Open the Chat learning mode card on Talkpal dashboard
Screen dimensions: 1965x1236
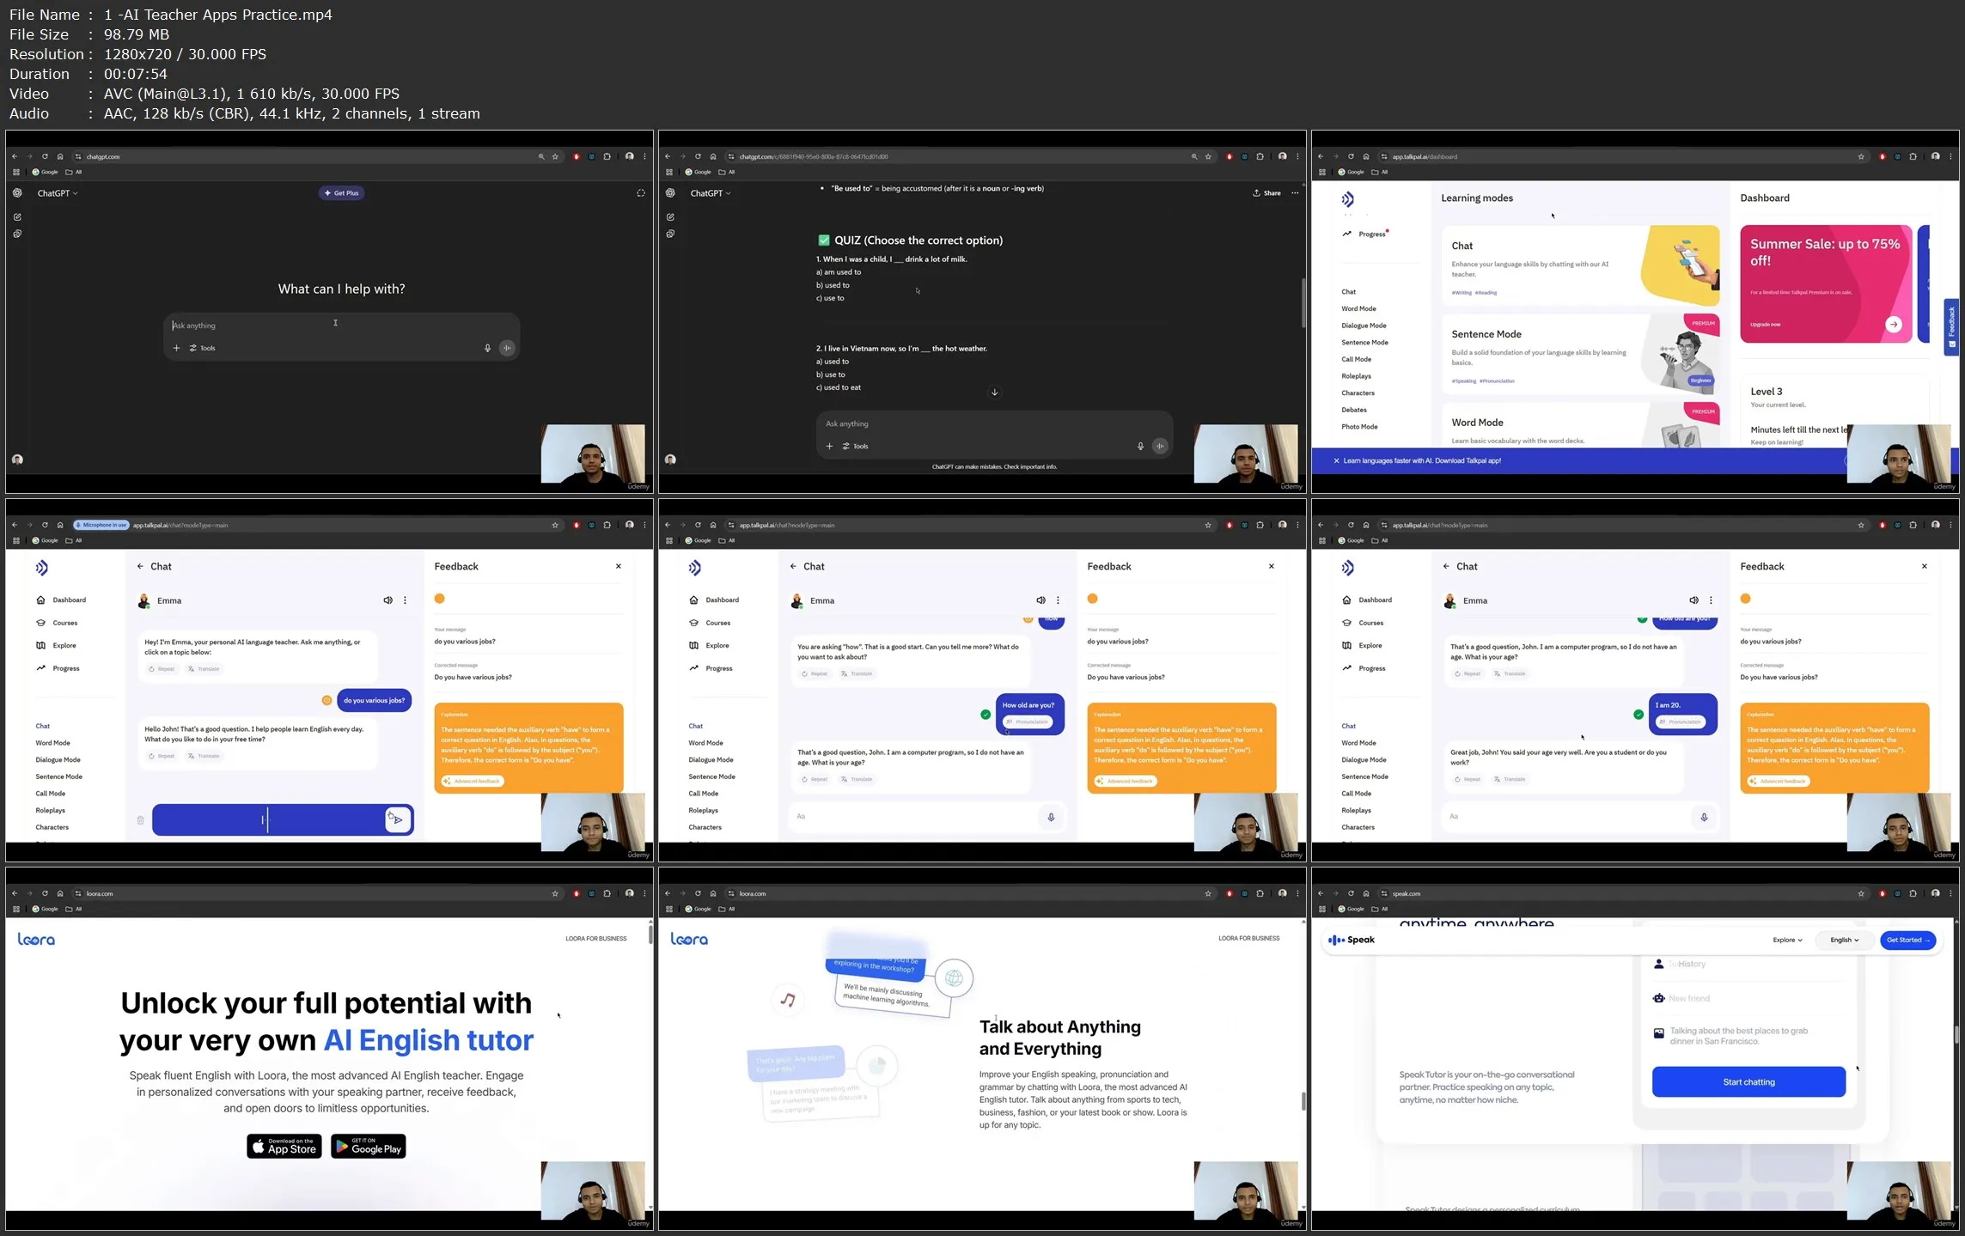pyautogui.click(x=1581, y=265)
